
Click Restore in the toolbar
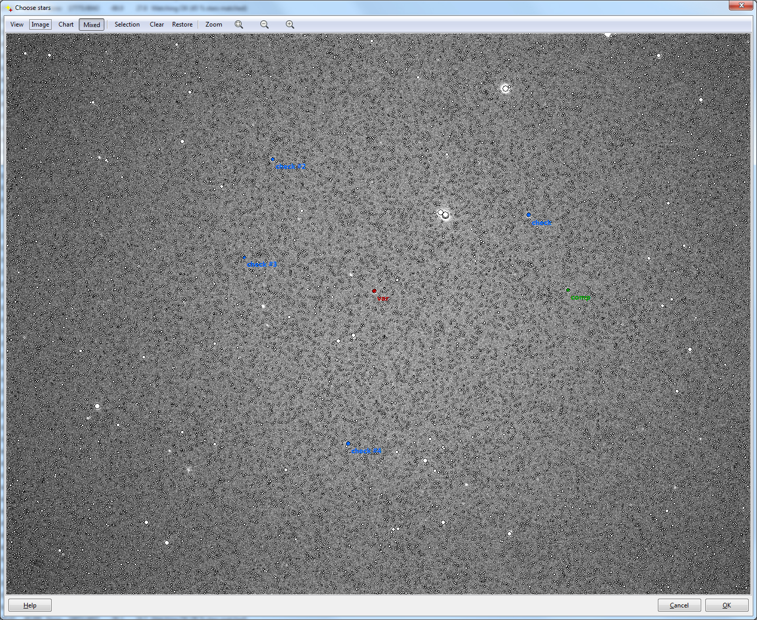click(182, 24)
